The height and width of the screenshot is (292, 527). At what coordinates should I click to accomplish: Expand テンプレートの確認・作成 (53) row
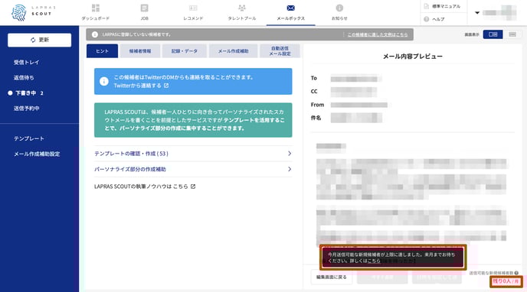pyautogui.click(x=193, y=154)
